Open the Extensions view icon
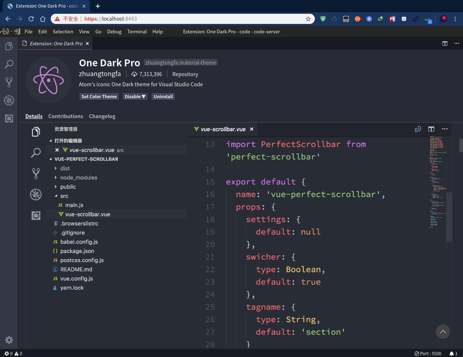The height and width of the screenshot is (357, 463). [x=9, y=119]
